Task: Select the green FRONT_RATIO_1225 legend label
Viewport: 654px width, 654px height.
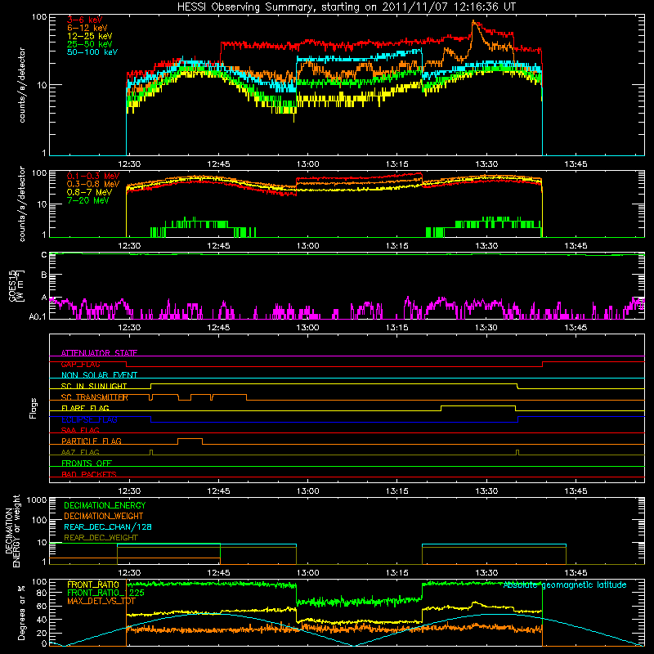Action: [105, 593]
